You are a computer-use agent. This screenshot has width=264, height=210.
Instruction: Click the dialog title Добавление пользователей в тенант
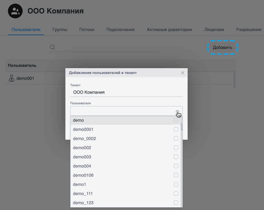(103, 73)
